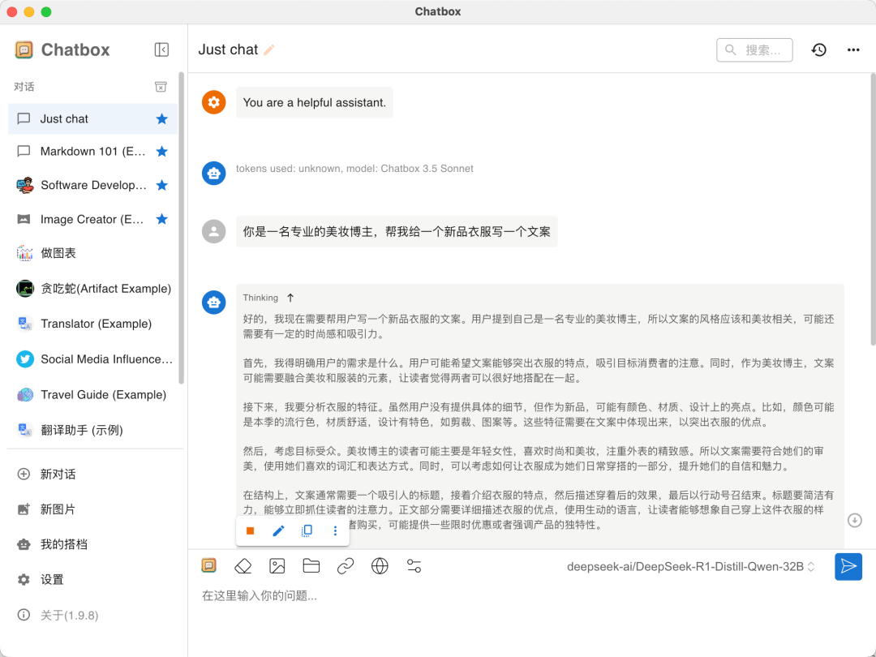Edit the Just chat title with the pencil icon
The height and width of the screenshot is (657, 876).
pyautogui.click(x=269, y=49)
